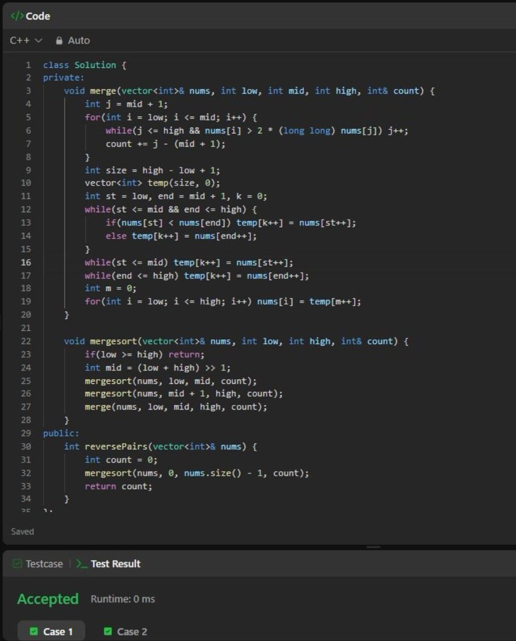Click 'else temp[k++] = nums[end++];' line
This screenshot has height=641, width=516.
click(x=181, y=236)
